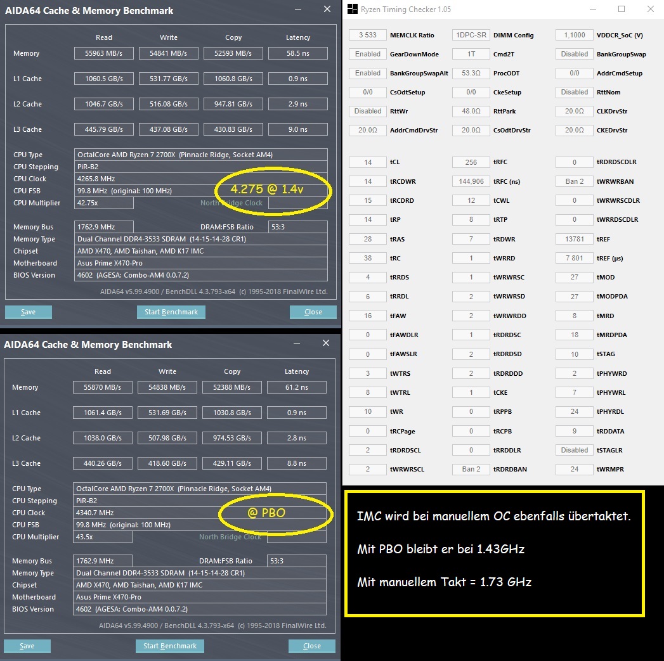The width and height of the screenshot is (664, 661).
Task: Click tMRDPDA value 18
Action: point(574,335)
